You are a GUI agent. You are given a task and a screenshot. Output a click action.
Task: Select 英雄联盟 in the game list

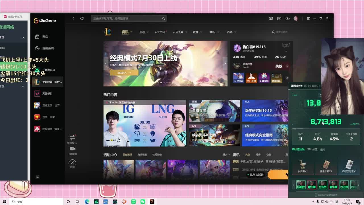click(47, 82)
